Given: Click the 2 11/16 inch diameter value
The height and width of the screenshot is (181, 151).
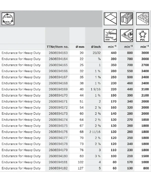Looking at the screenshot, I should 95,132.
